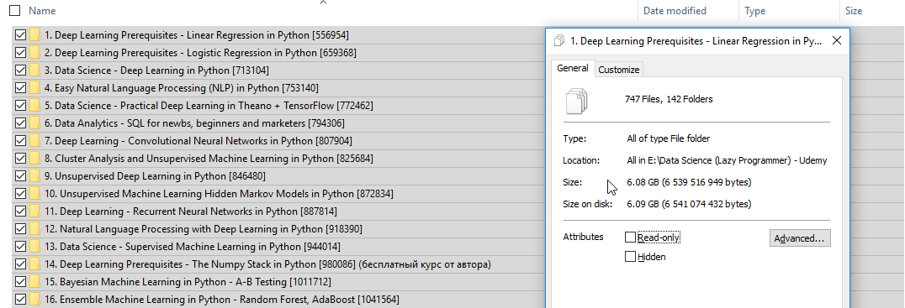This screenshot has width=905, height=308.
Task: Click the 'All of type File folder' text
Action: [x=669, y=138]
